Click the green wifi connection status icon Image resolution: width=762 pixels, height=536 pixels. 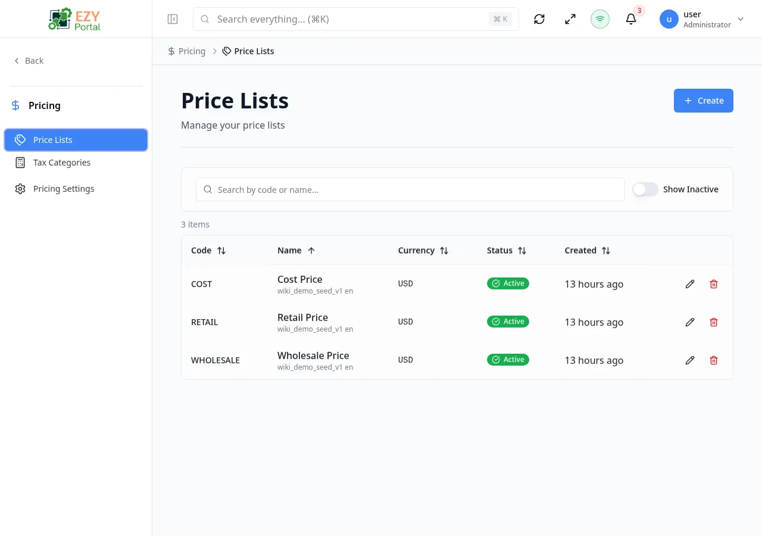pyautogui.click(x=600, y=19)
